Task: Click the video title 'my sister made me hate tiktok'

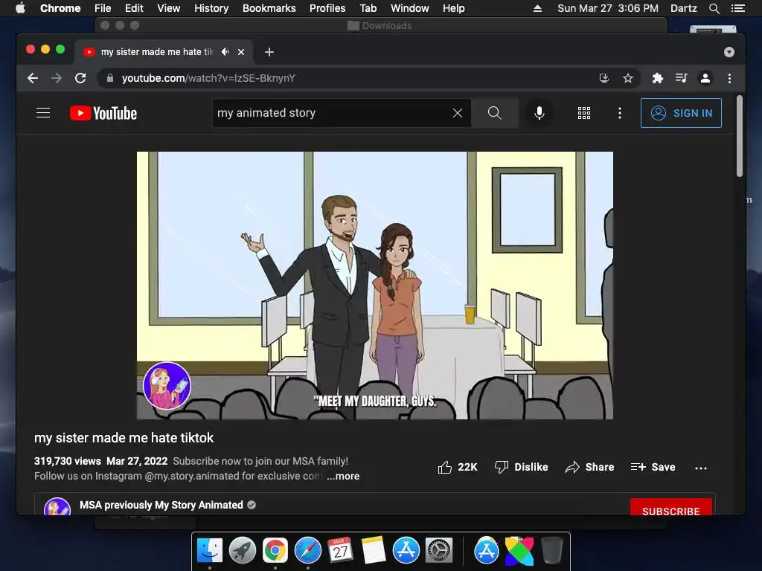Action: (x=124, y=438)
